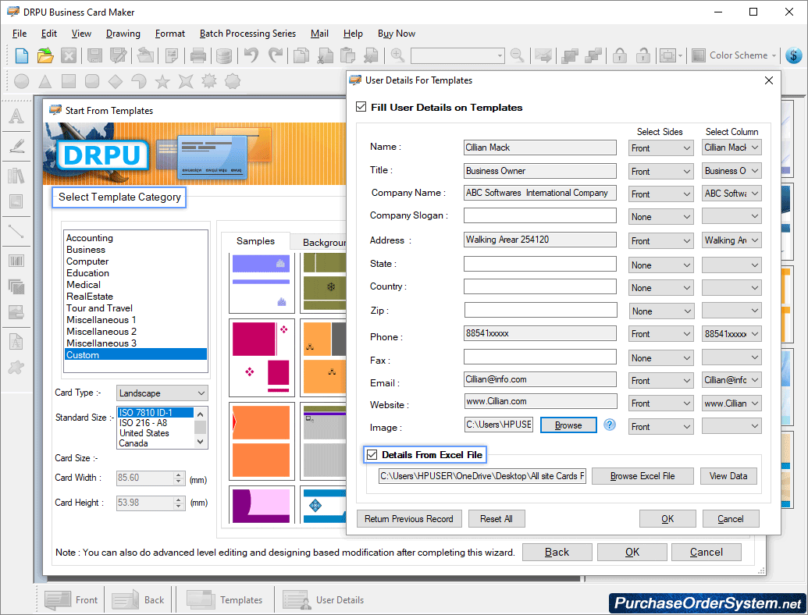Click the Browse Excel File button
808x615 pixels.
[642, 476]
